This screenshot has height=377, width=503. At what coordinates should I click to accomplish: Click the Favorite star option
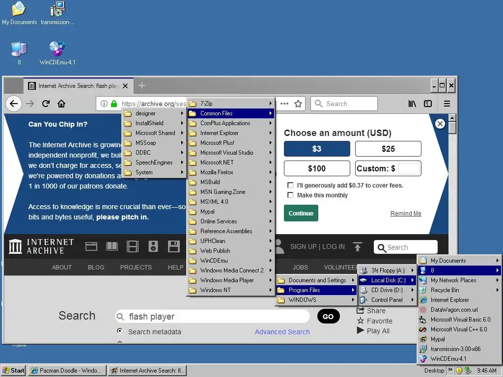(x=375, y=321)
